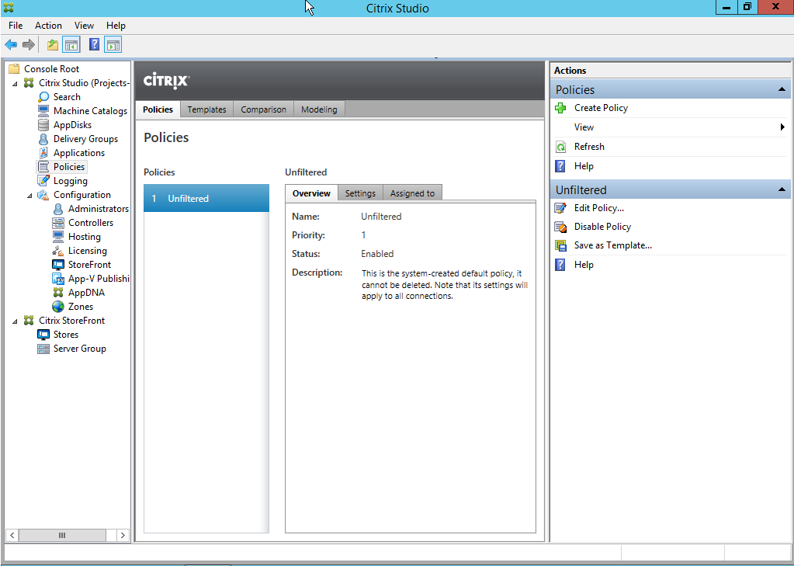Click the Logging pencil icon
The height and width of the screenshot is (566, 794).
(44, 180)
